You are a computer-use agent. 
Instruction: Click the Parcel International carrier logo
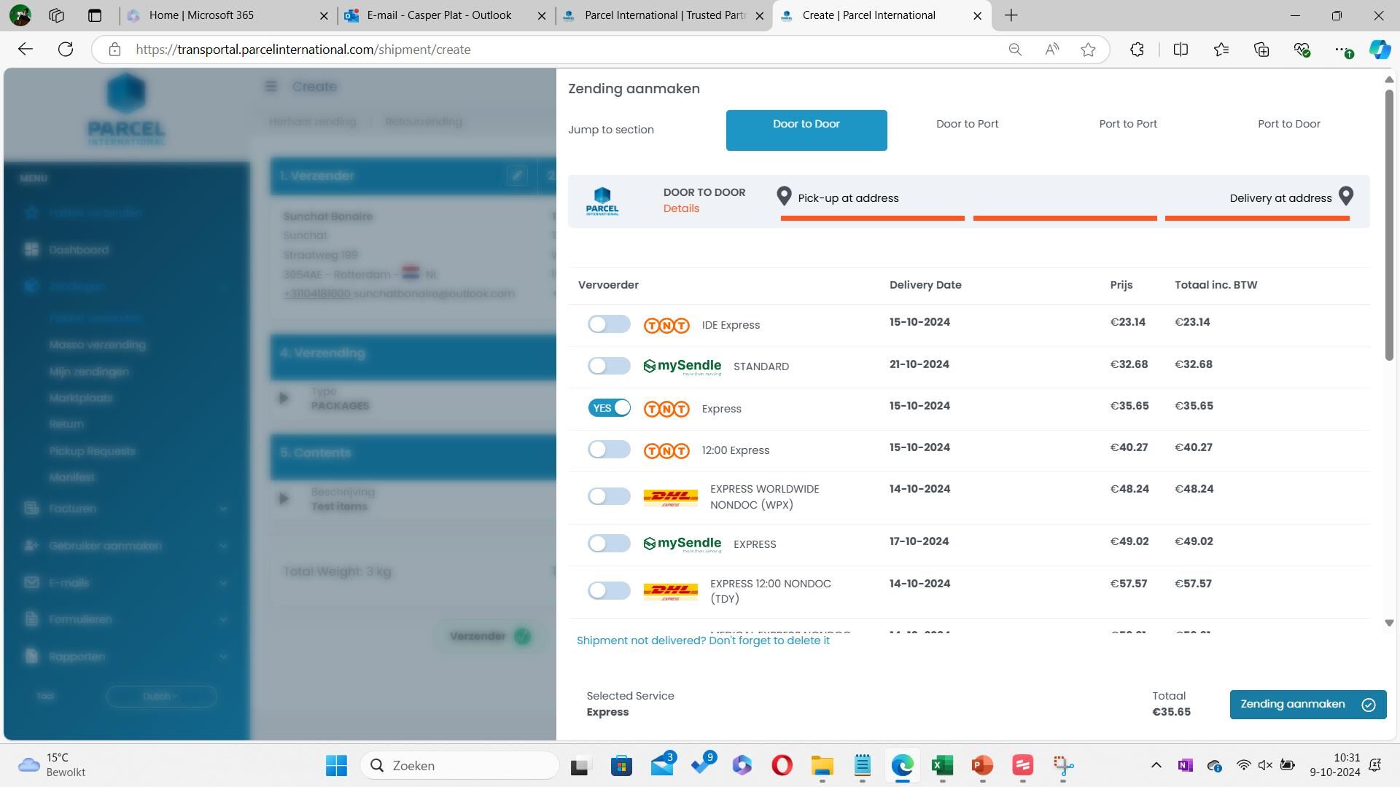click(602, 201)
